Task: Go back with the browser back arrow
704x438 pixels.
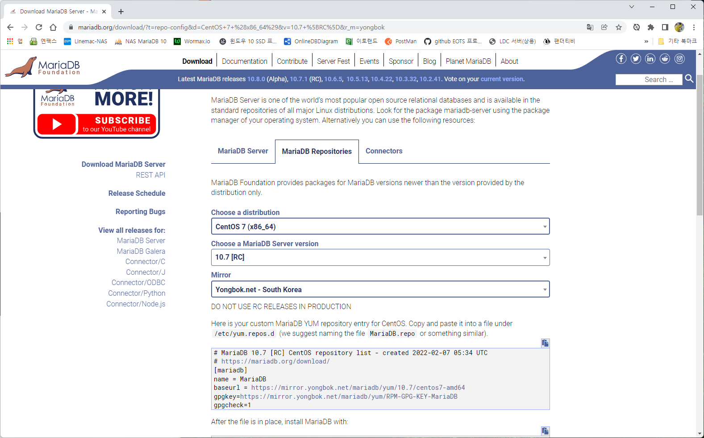Action: [10, 27]
